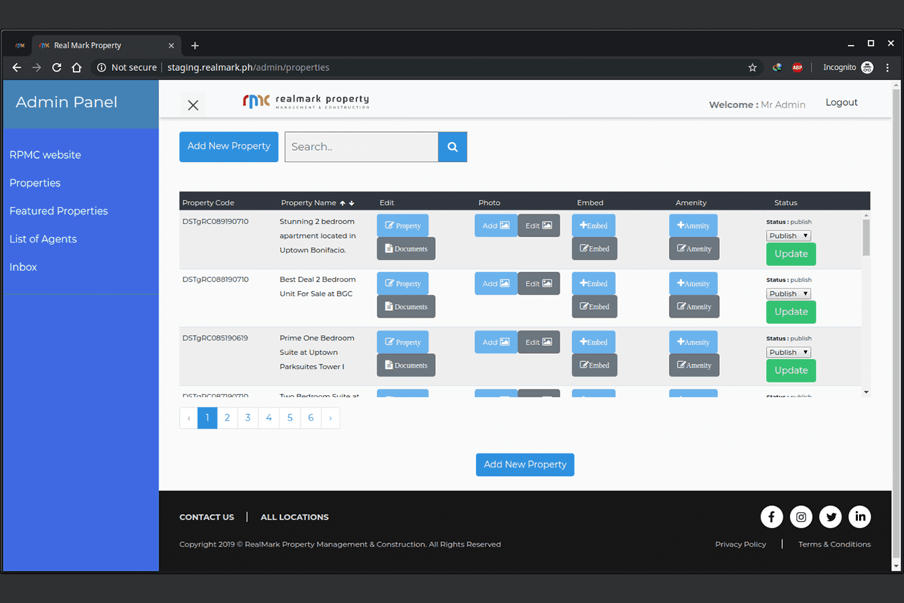Screen dimensions: 904x603
Task: Open RPMC website in sidebar
Action: [x=45, y=155]
